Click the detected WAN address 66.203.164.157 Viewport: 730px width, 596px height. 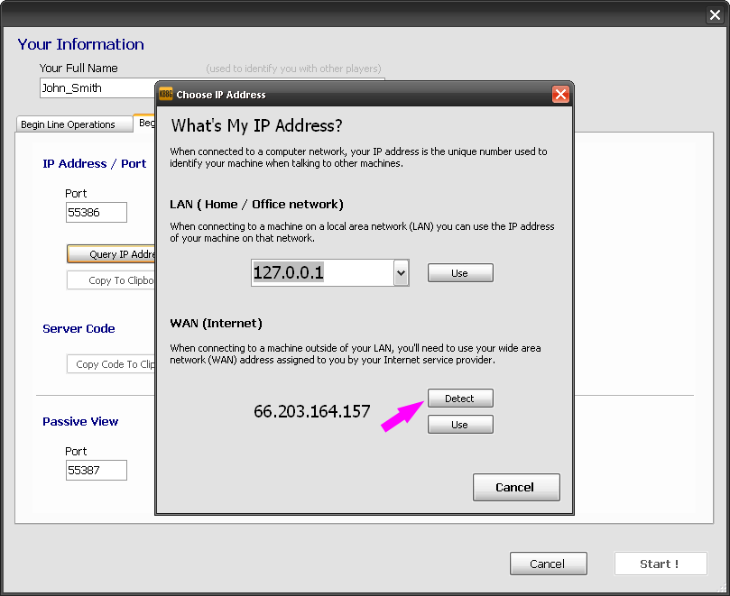click(x=312, y=411)
